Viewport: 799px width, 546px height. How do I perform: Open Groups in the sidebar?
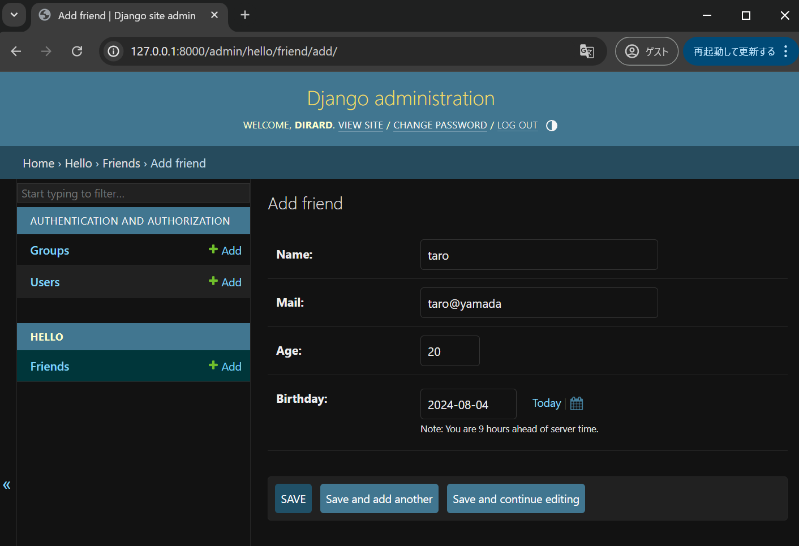(50, 251)
